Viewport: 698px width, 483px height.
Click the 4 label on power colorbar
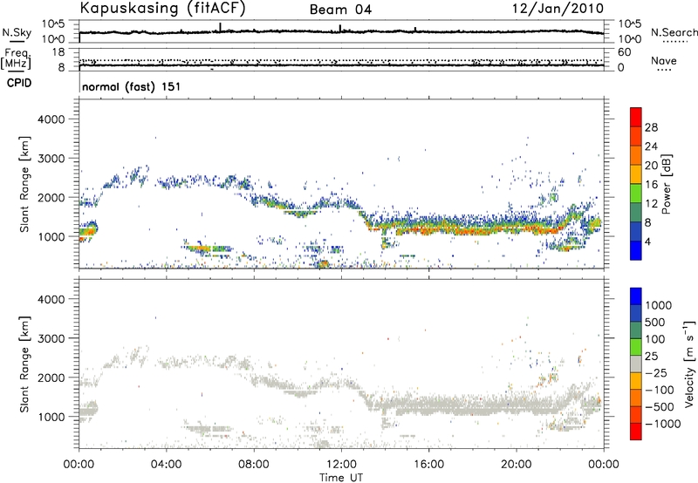click(x=648, y=241)
